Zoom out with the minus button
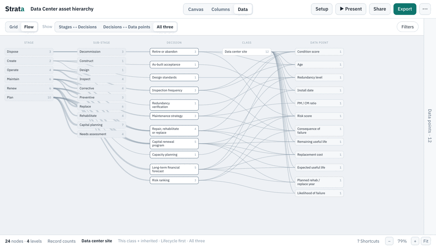Screen dimensions: 436x247 tap(389, 241)
